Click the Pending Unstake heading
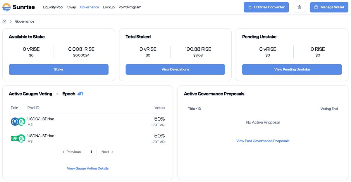Screen dimensions: 351x182 click(259, 37)
